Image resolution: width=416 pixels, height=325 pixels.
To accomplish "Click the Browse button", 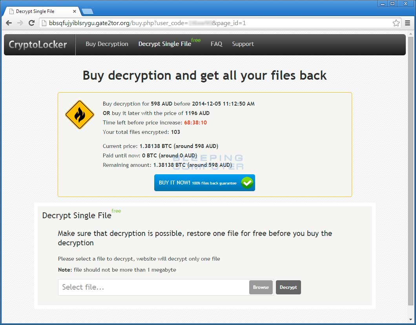I will pos(261,287).
